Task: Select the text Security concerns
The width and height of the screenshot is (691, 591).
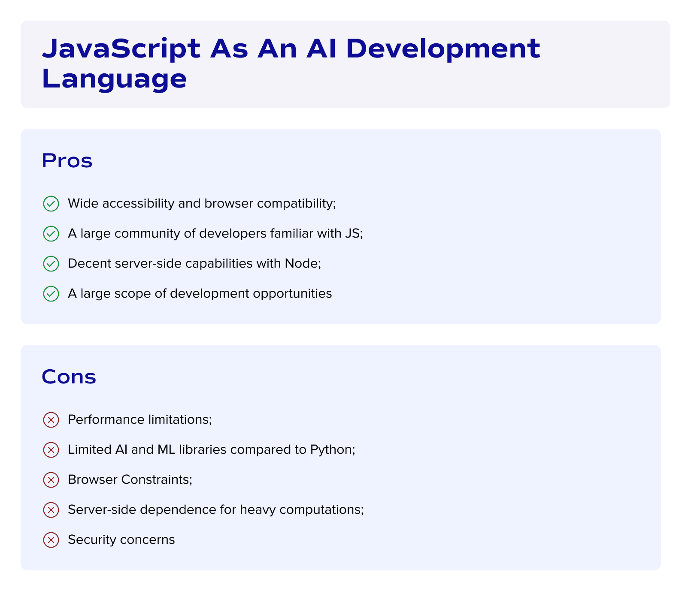Action: (x=121, y=540)
